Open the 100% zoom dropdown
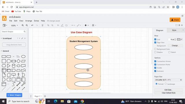 14,25
